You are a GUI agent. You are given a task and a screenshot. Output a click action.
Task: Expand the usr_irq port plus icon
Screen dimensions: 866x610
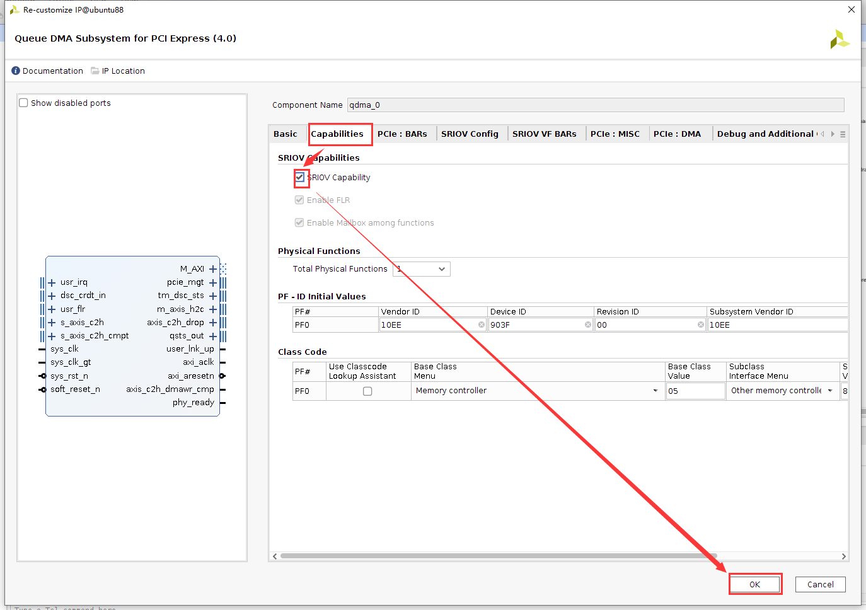click(x=52, y=282)
